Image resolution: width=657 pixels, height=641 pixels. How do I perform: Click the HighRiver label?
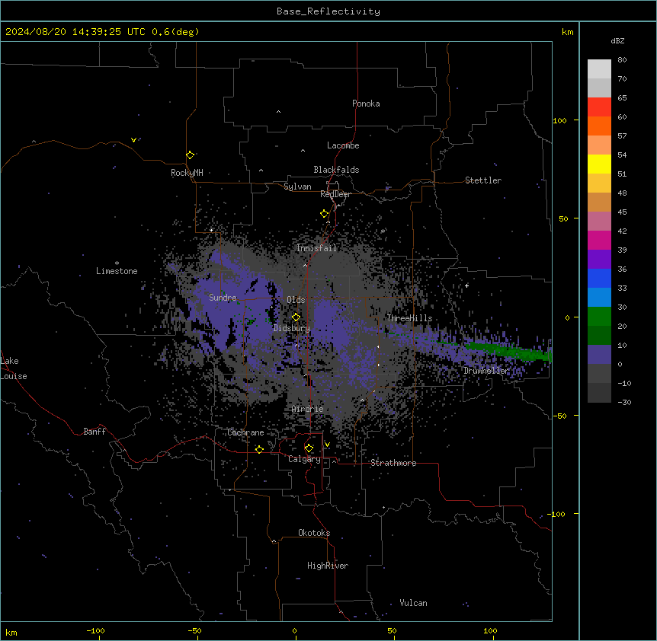pos(328,566)
